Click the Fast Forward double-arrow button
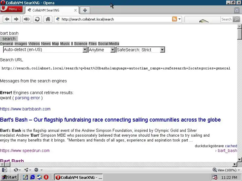The height and width of the screenshot is (181, 242). [27, 19]
